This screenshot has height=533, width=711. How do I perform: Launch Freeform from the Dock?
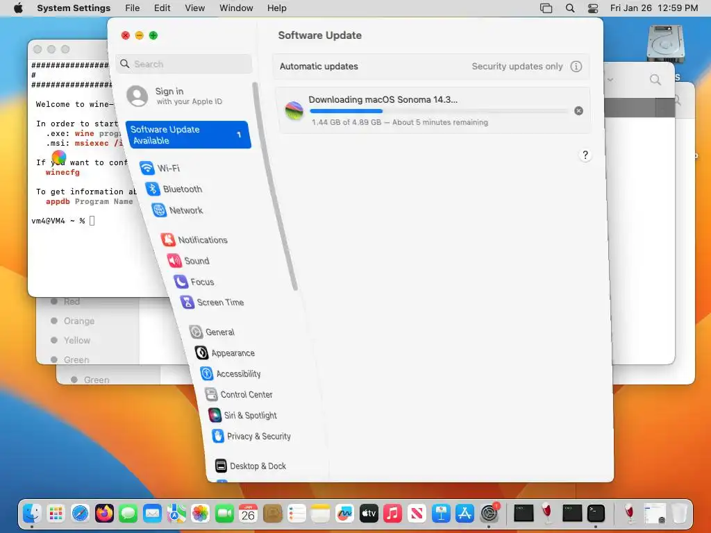tap(344, 514)
